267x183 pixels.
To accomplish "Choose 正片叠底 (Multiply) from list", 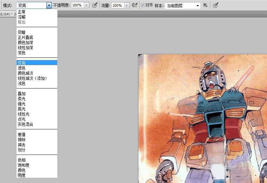I will point(26,37).
